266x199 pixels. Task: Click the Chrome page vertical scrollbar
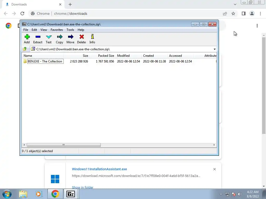pos(264,86)
